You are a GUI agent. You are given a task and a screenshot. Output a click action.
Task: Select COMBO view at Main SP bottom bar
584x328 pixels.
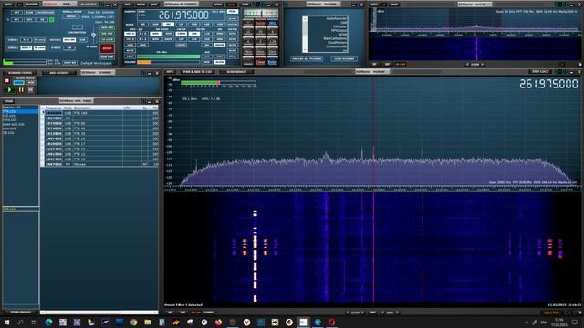pos(209,313)
